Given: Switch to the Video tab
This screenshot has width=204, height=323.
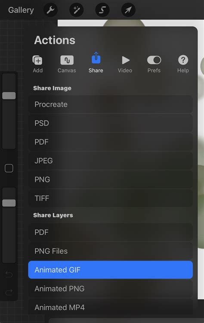Looking at the screenshot, I should [125, 64].
